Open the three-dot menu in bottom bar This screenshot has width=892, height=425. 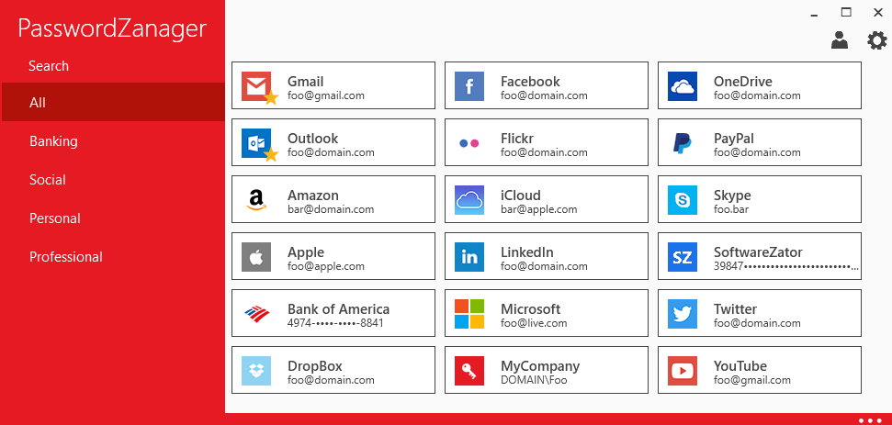click(869, 420)
